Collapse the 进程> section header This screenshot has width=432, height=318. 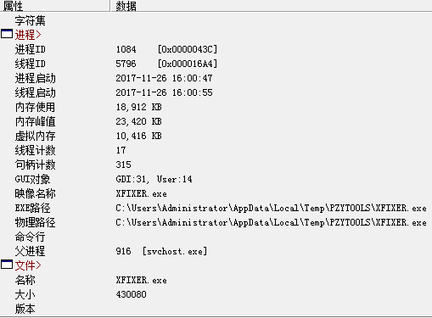[28, 35]
